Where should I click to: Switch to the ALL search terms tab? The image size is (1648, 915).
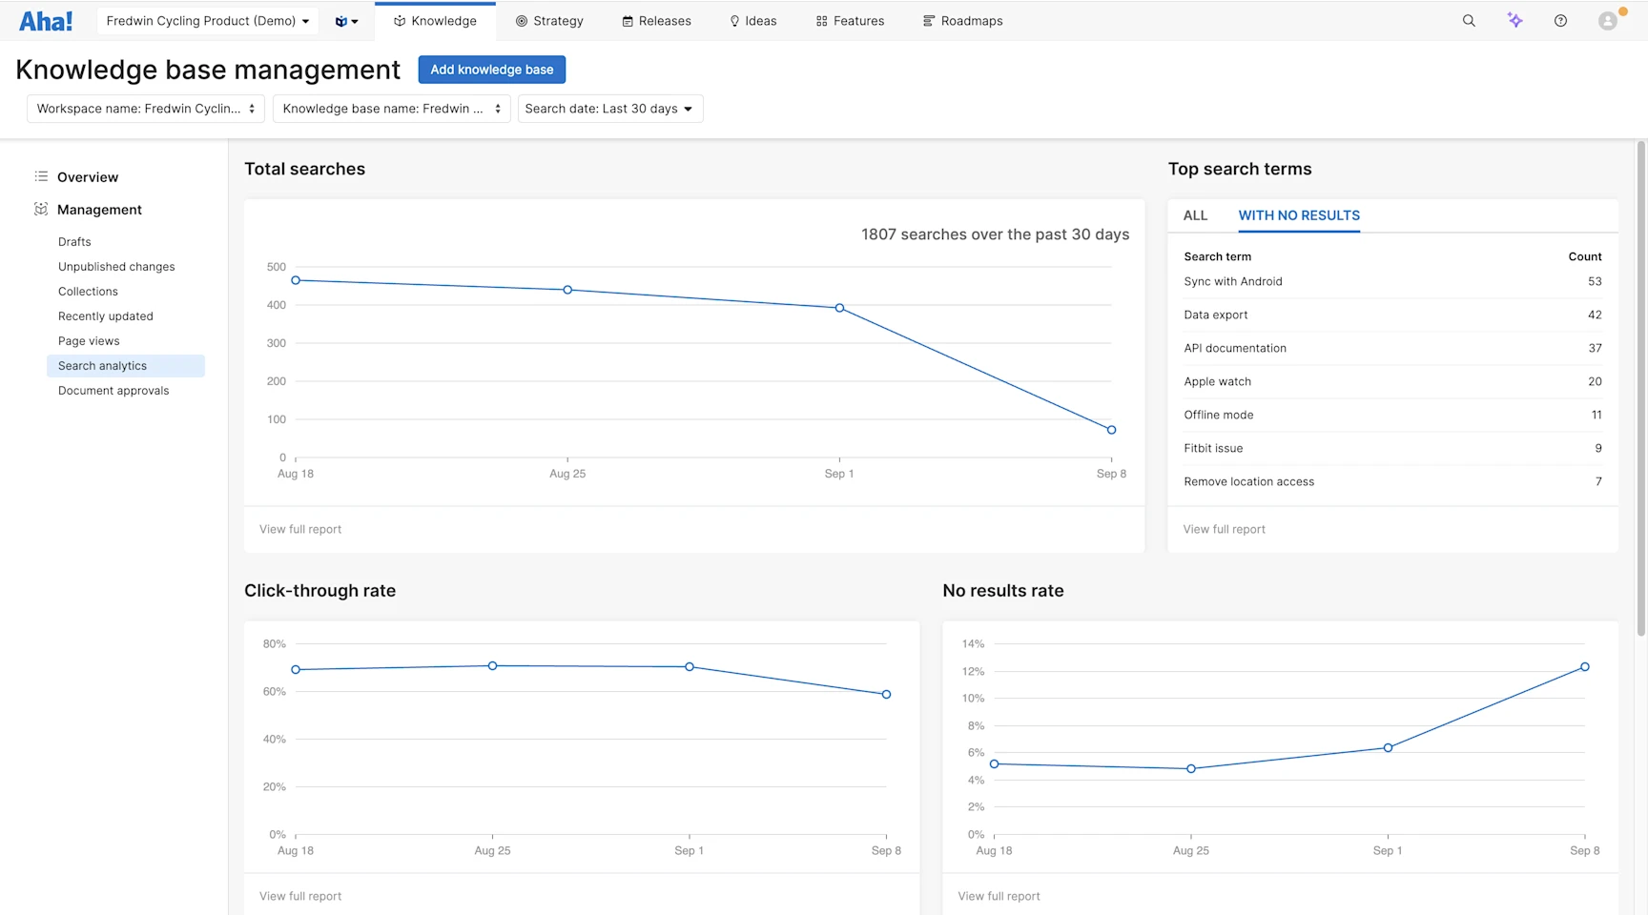(1195, 215)
